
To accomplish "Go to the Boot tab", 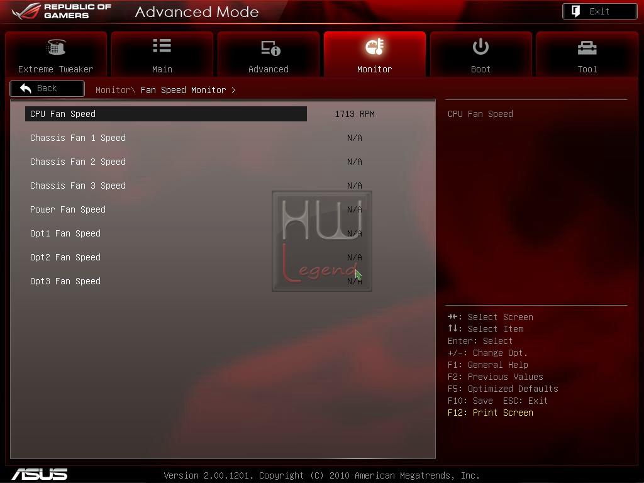I will [481, 54].
